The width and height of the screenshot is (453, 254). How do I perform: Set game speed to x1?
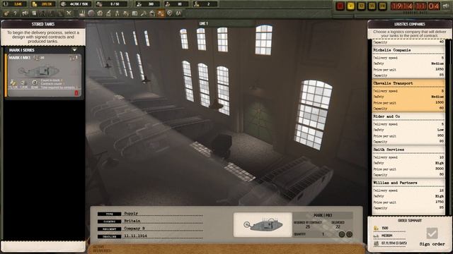tap(351, 6)
